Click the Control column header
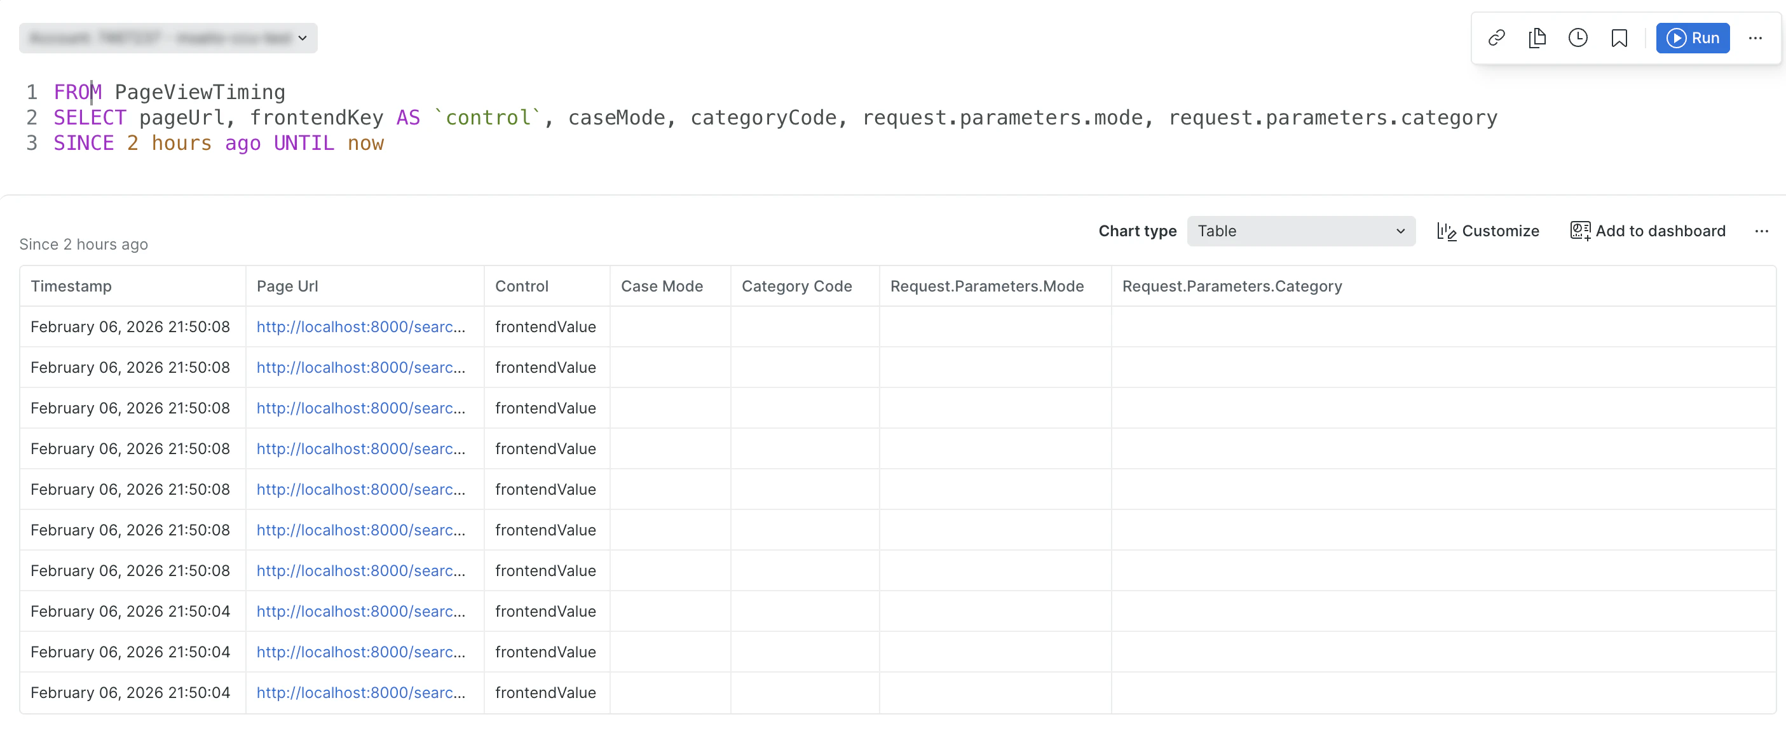This screenshot has width=1786, height=738. (x=521, y=286)
